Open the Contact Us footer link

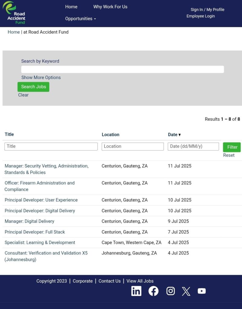pyautogui.click(x=109, y=281)
